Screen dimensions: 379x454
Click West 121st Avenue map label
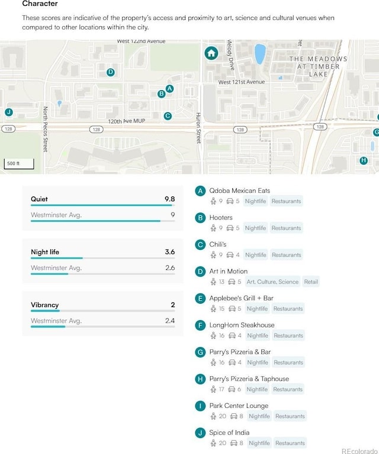tap(242, 82)
